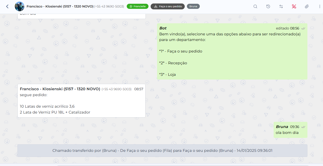Click the header phone number +55 43 9690-5003
This screenshot has width=323, height=166.
pyautogui.click(x=109, y=6)
